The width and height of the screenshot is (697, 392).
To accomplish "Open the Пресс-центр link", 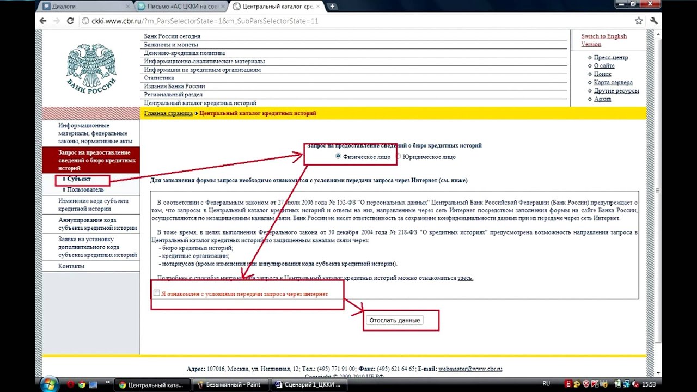I will coord(610,58).
